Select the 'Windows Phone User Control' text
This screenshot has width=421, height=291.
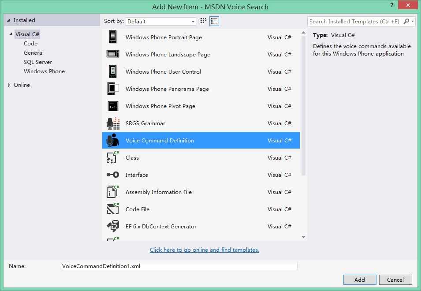click(x=163, y=72)
